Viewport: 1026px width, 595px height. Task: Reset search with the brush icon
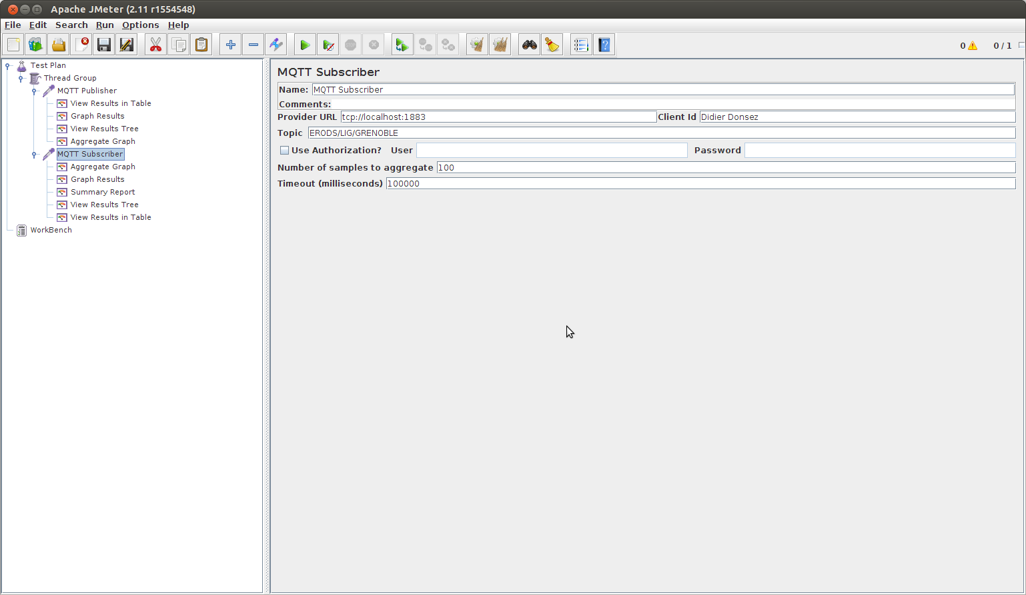pos(552,45)
